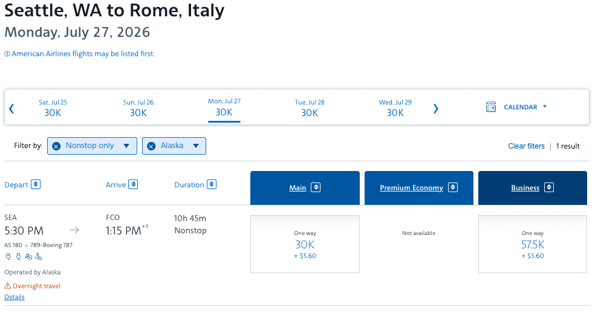This screenshot has width=598, height=313.
Task: Sort by Duration icon
Action: tap(212, 184)
